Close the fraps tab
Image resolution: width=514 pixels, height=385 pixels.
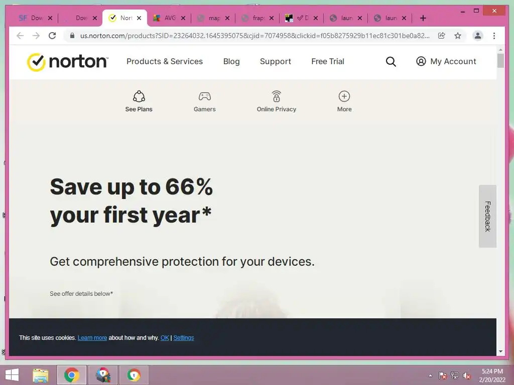[x=272, y=18]
